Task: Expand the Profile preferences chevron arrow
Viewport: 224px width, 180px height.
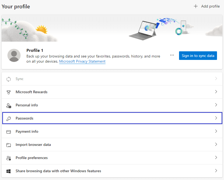Action: click(216, 157)
